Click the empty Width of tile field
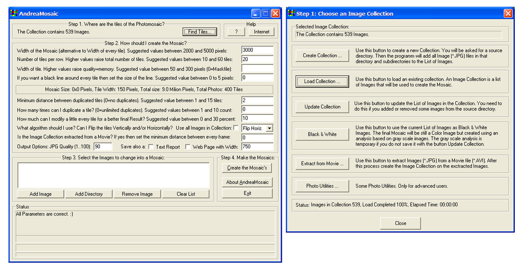Screen dimensions: 525x272 pyautogui.click(x=257, y=68)
